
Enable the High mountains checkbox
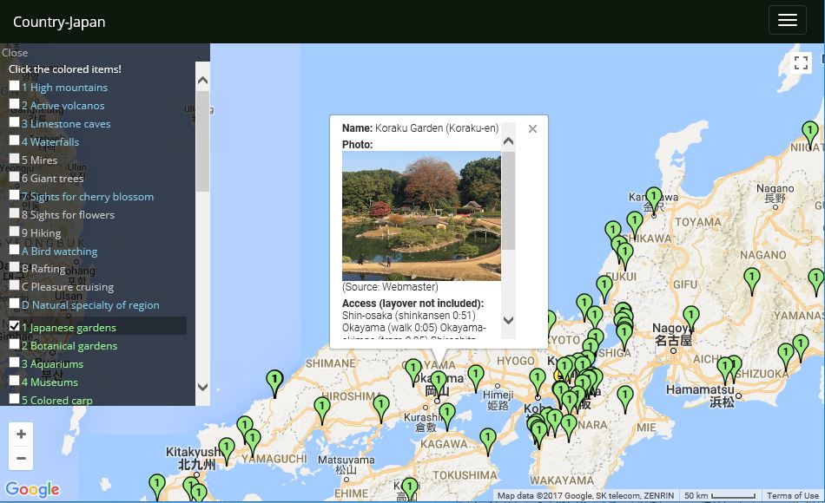tap(15, 86)
